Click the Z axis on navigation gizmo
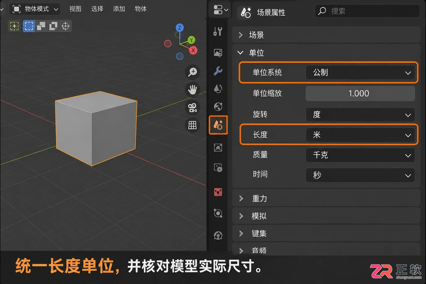Image resolution: width=426 pixels, height=284 pixels. pos(180,28)
